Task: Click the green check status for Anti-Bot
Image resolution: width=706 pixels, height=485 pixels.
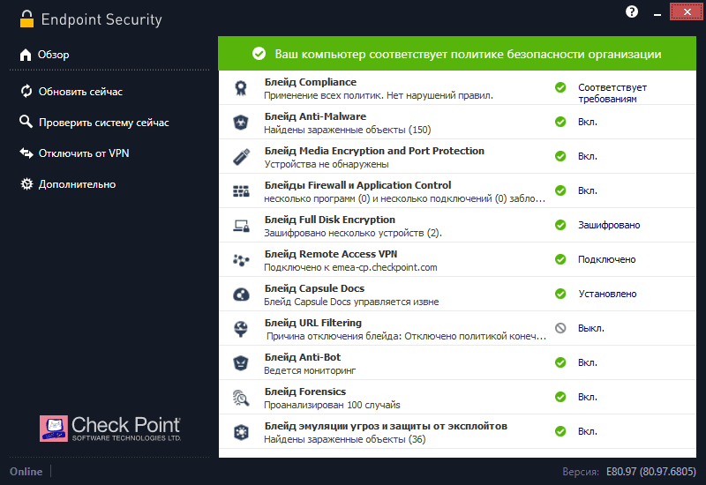Action: (x=560, y=362)
